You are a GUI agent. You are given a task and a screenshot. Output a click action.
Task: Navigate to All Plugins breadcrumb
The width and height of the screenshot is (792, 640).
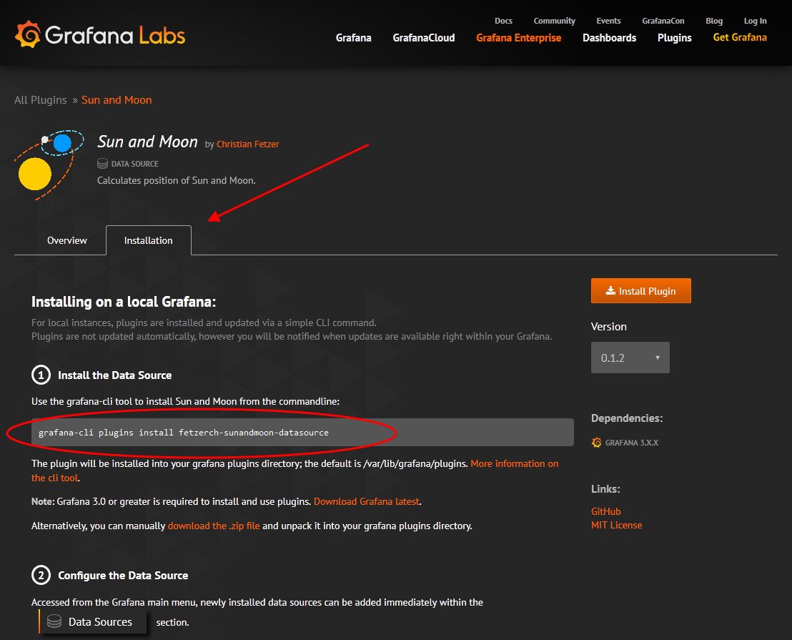pos(40,100)
